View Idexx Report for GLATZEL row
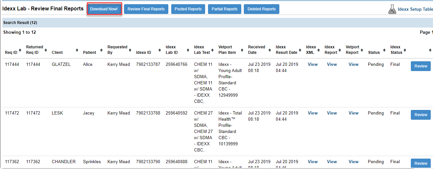Screen dimensions: 433x169 (332, 65)
